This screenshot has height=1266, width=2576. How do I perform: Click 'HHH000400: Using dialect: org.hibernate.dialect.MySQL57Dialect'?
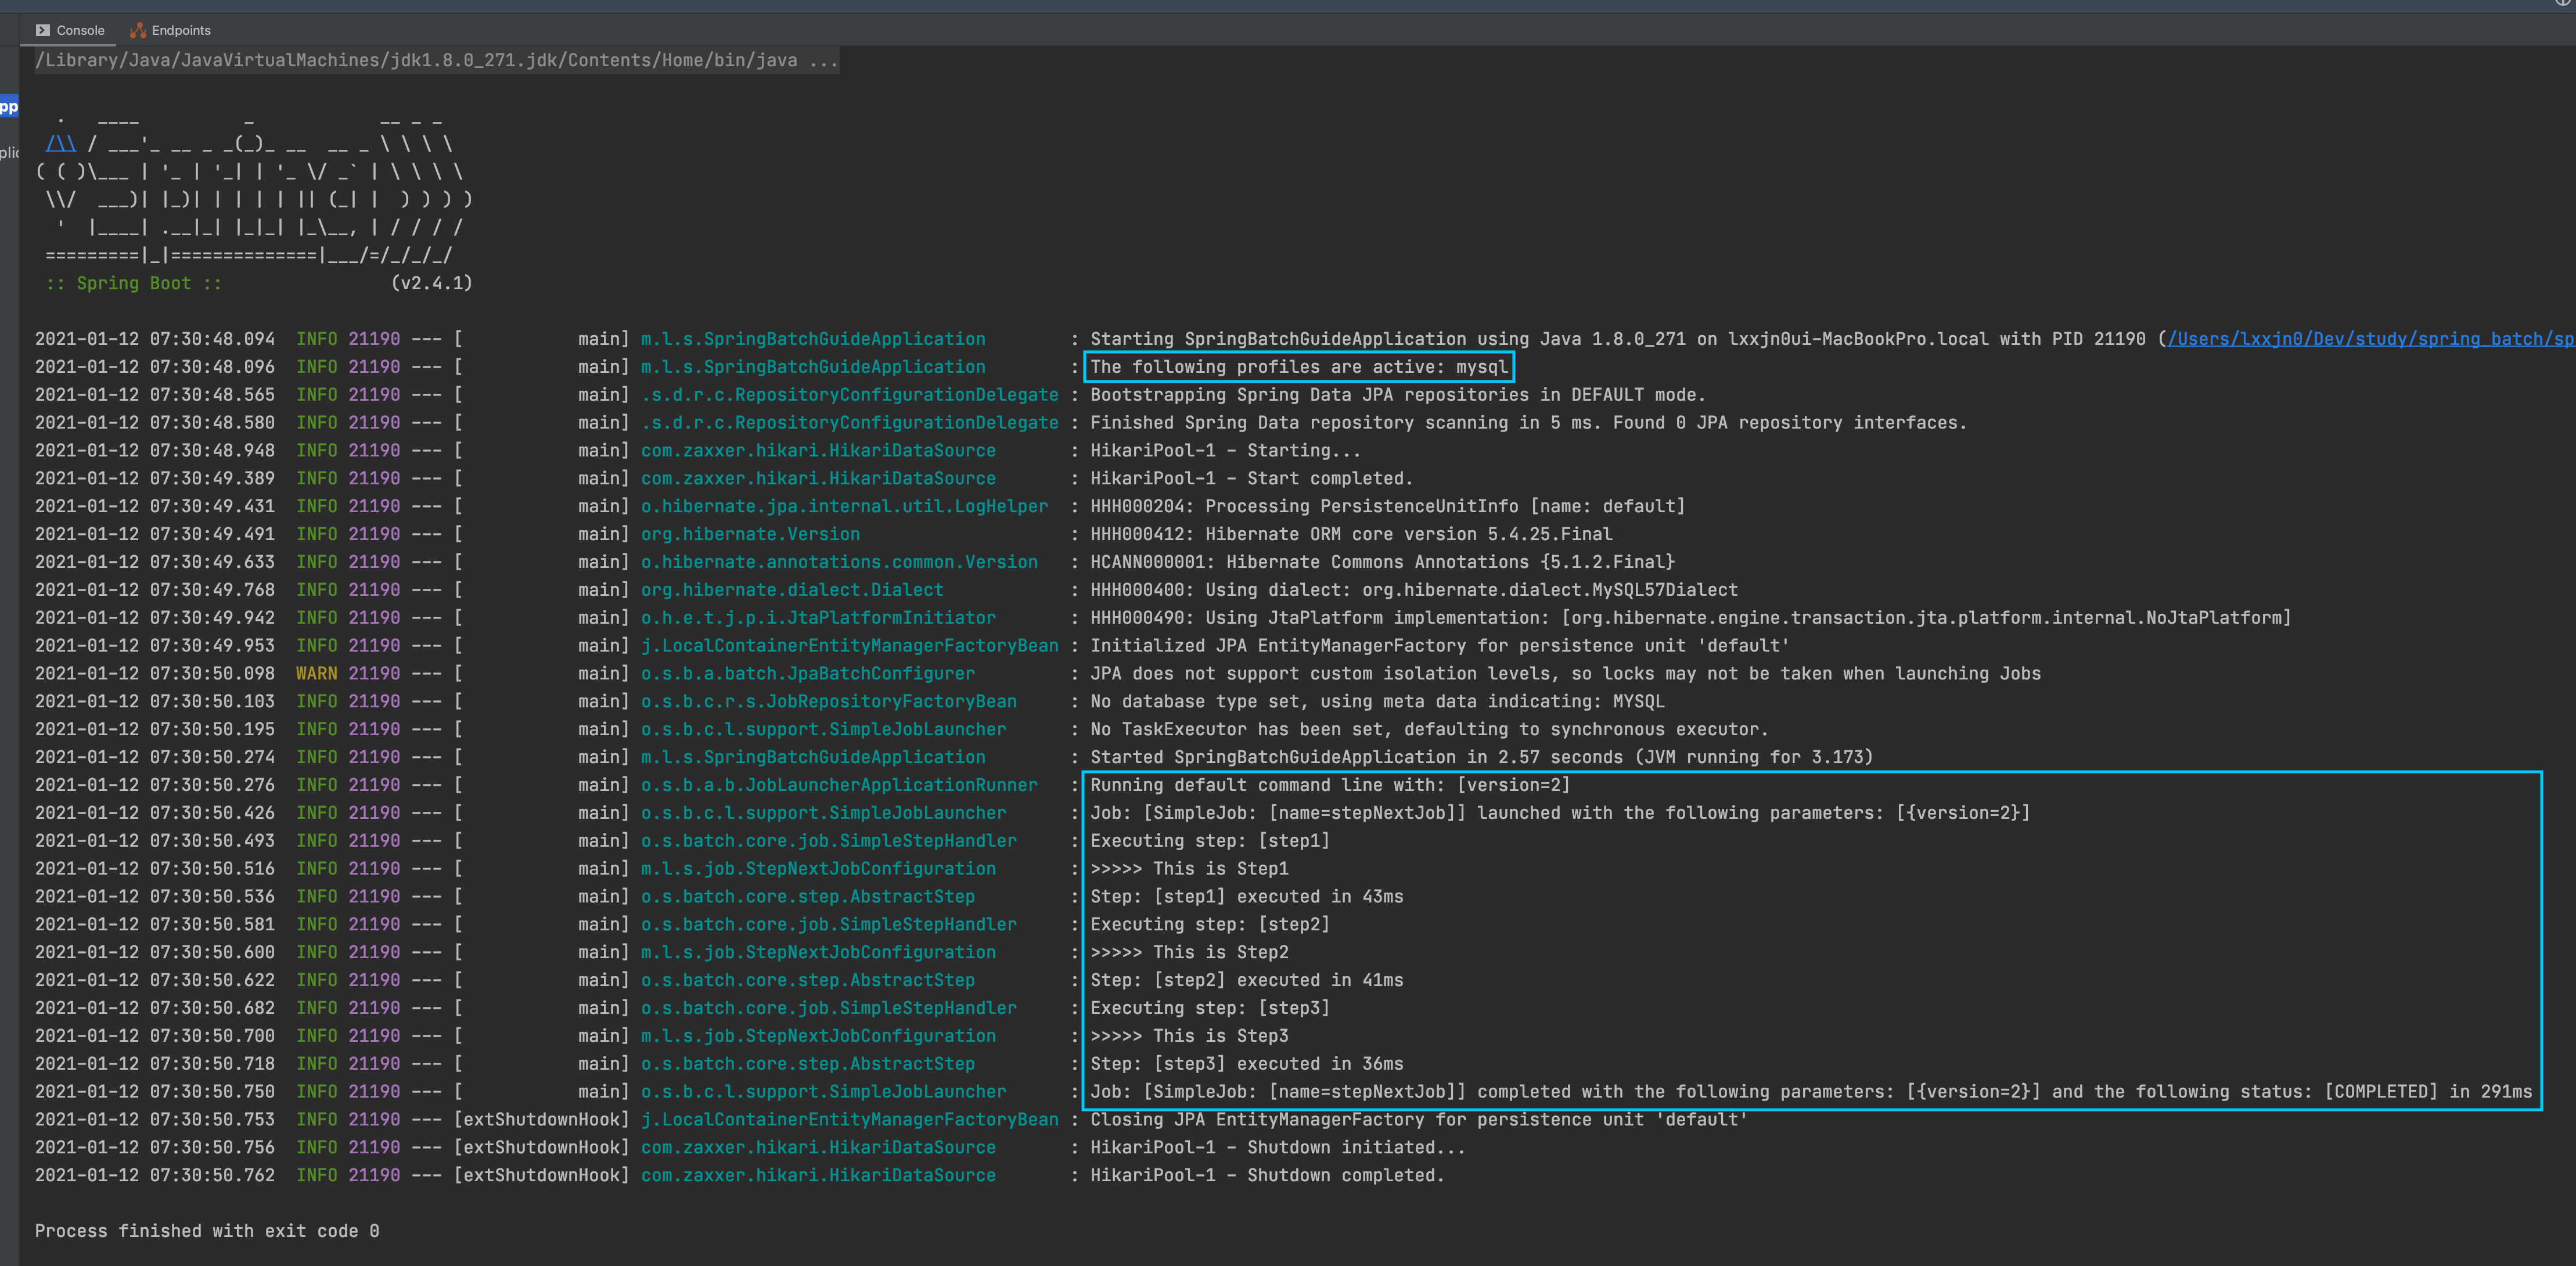[x=1414, y=591]
